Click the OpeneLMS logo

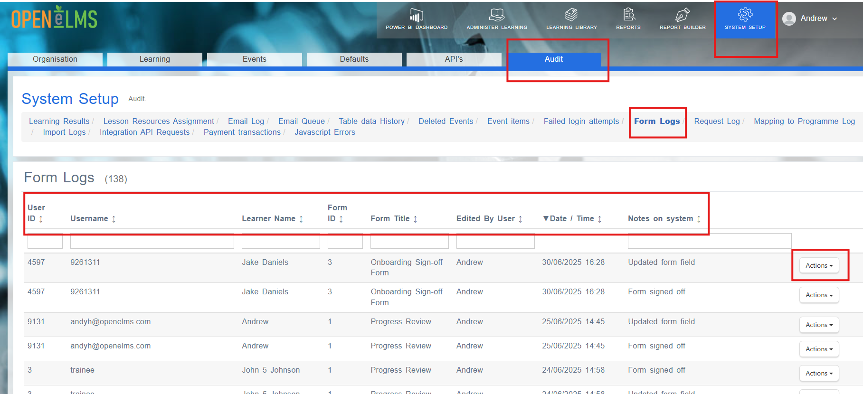(54, 18)
